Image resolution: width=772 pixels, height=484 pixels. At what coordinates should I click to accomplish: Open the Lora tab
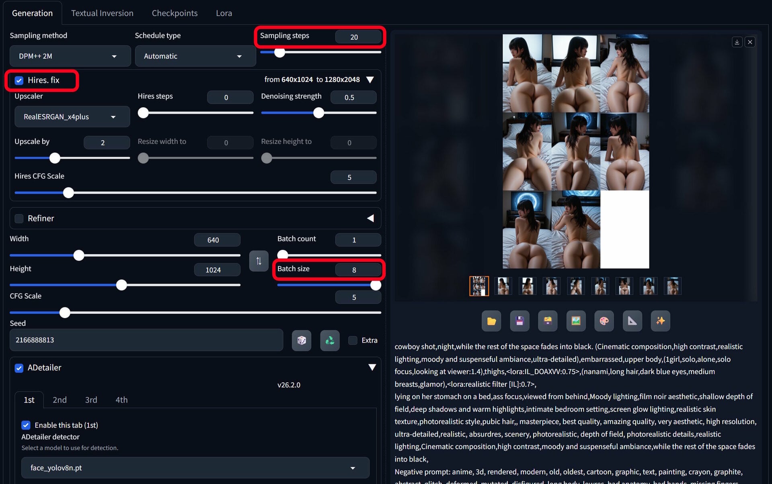224,13
